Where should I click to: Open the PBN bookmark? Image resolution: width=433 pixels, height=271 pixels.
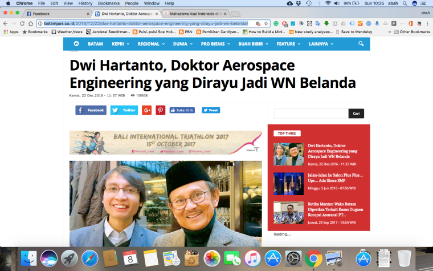(x=186, y=32)
